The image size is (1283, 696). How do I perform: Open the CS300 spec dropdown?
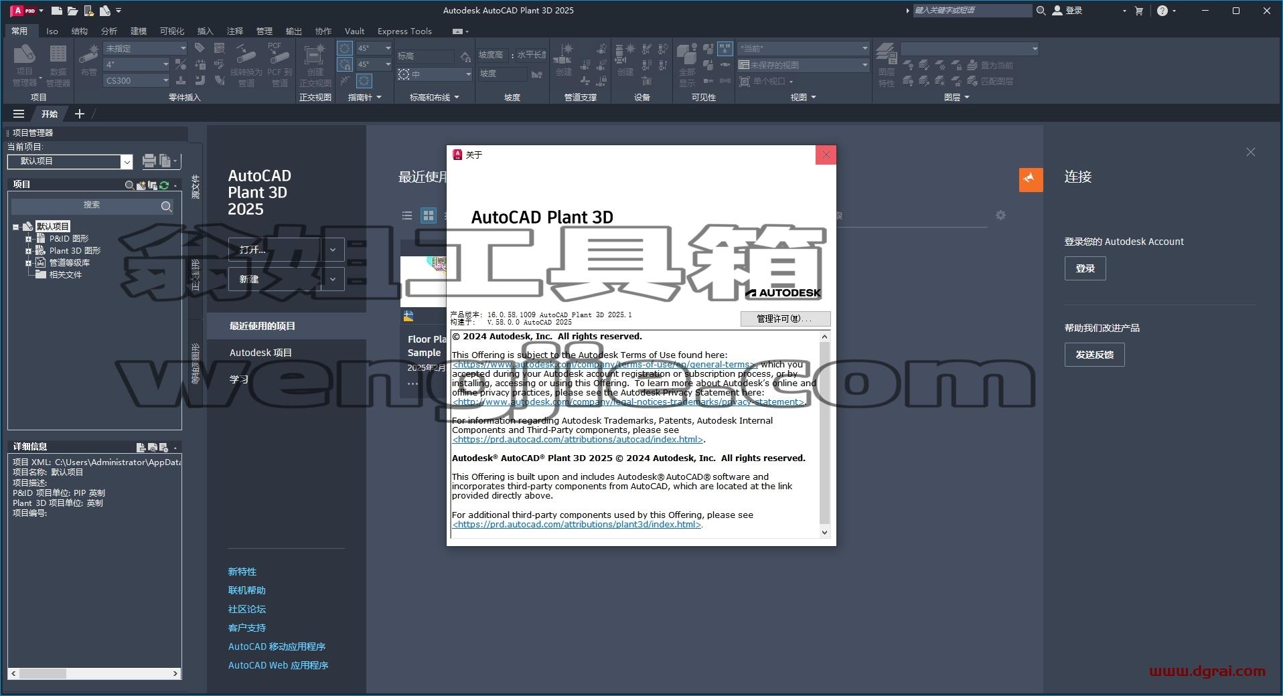pos(137,80)
